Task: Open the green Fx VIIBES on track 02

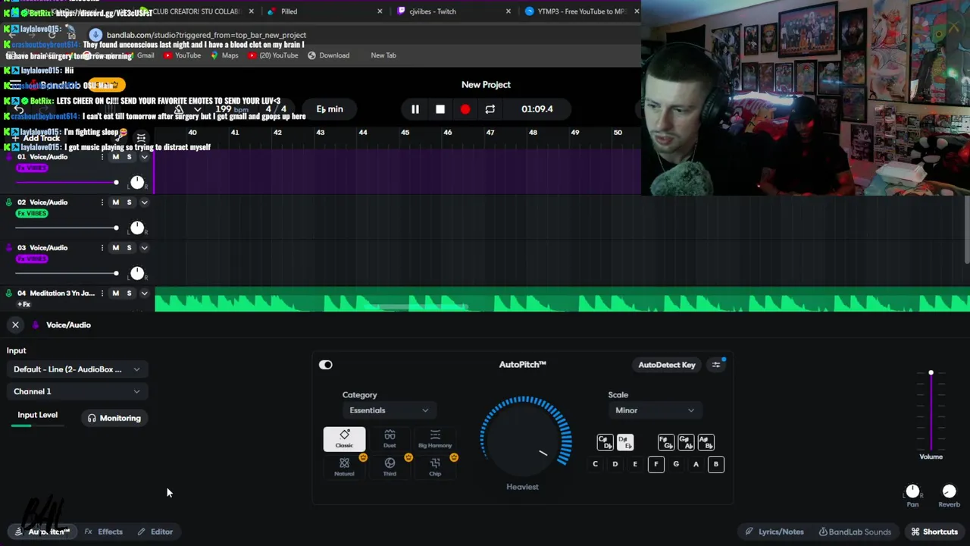Action: point(32,213)
